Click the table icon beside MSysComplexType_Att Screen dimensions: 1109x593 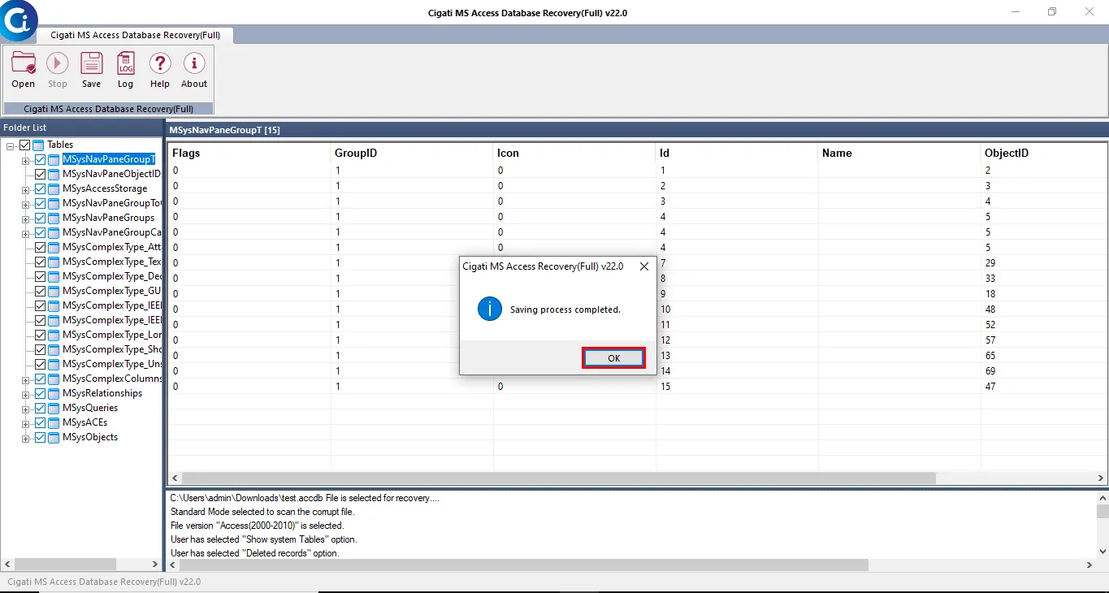pyautogui.click(x=54, y=247)
